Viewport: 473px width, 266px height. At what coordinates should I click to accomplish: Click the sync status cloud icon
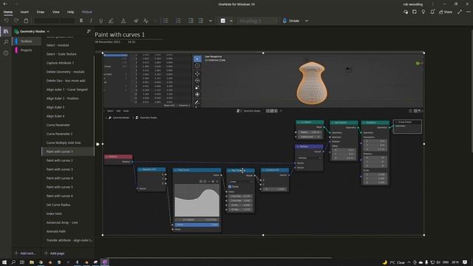click(x=406, y=12)
